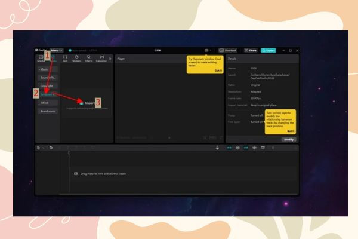358x239 pixels.
Task: Open the Transition tab
Action: pyautogui.click(x=101, y=59)
